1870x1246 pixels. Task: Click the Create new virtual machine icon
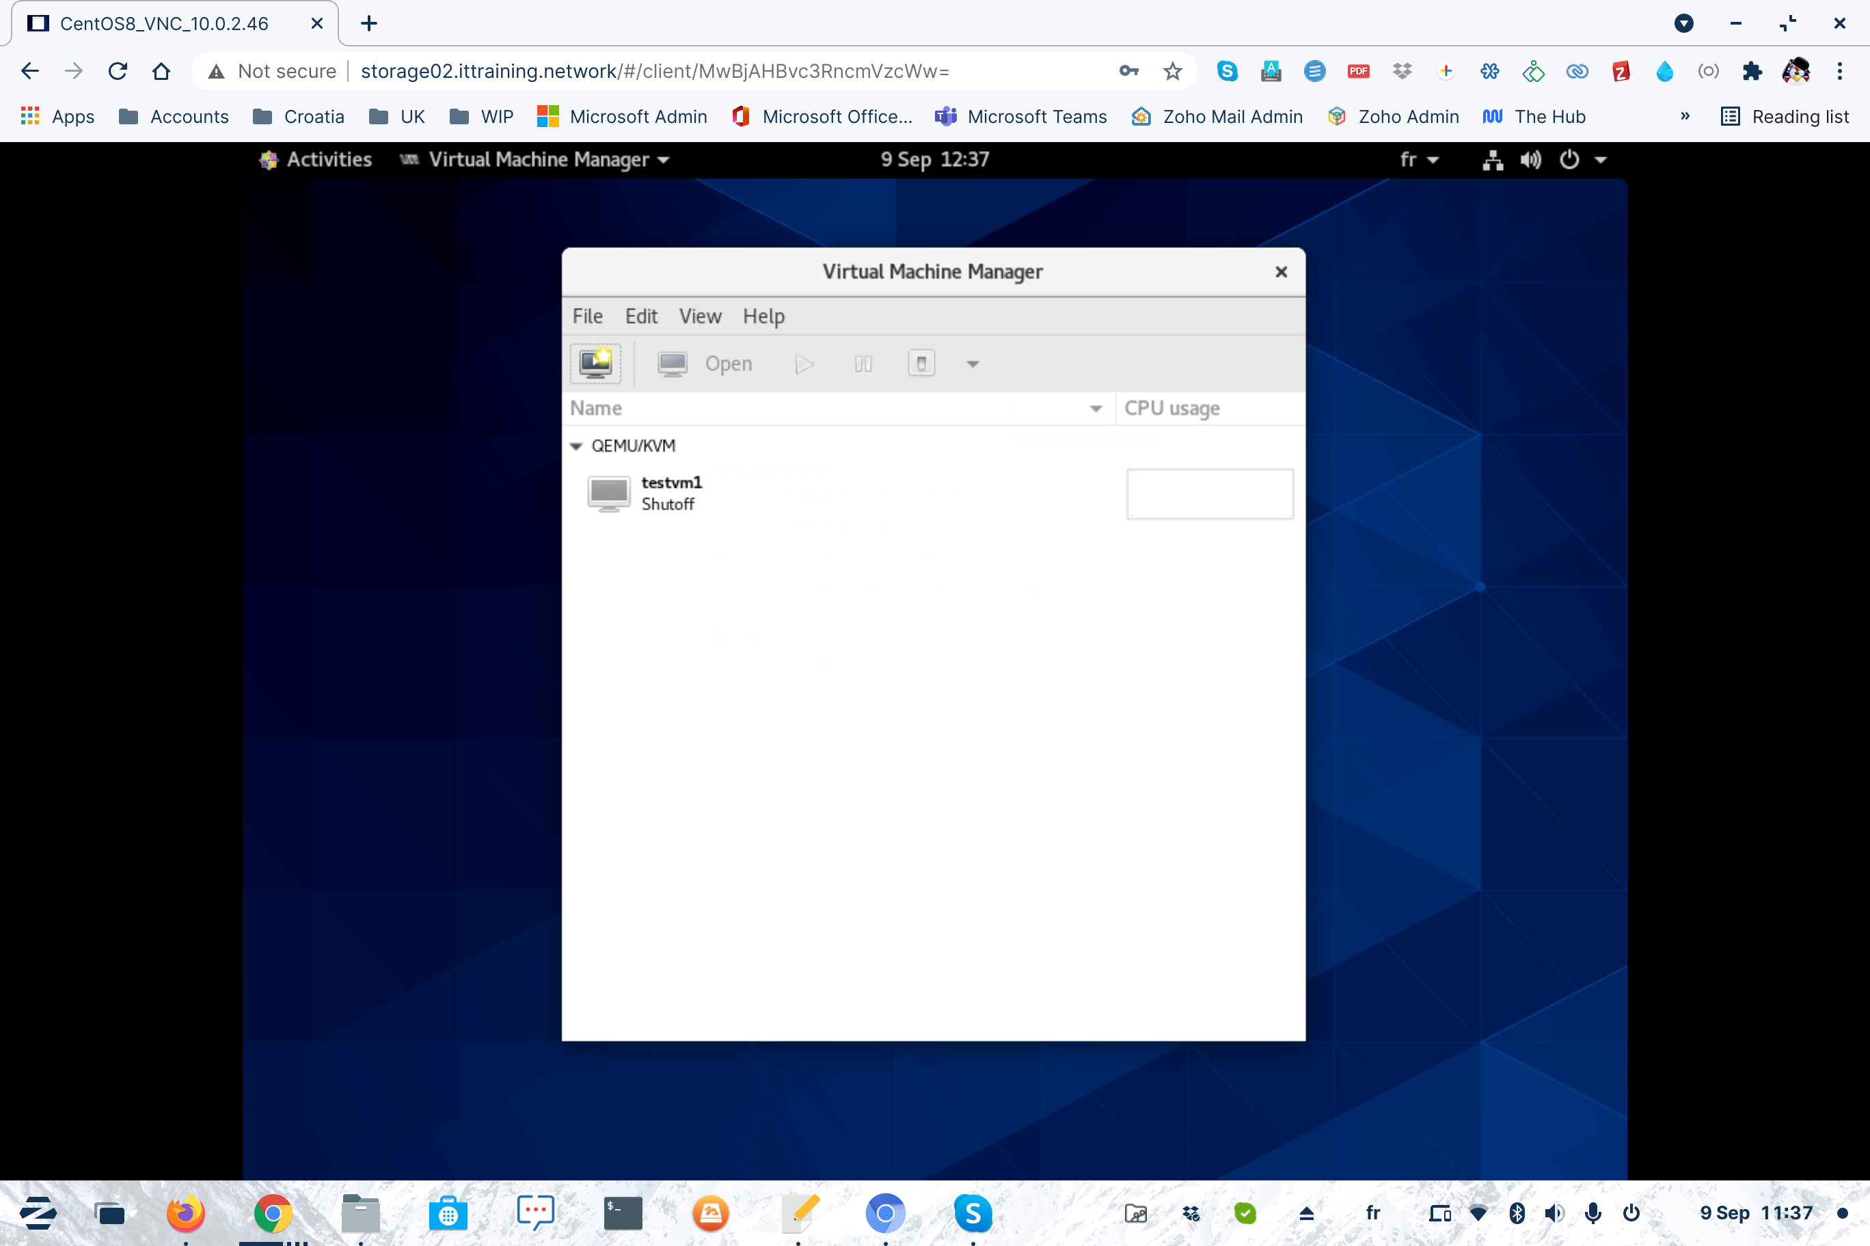pyautogui.click(x=595, y=364)
